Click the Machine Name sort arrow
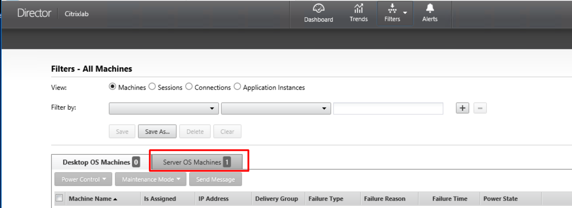This screenshot has width=572, height=208. [x=115, y=199]
